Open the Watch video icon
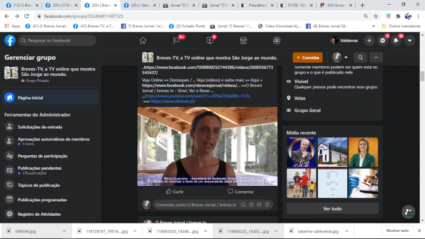The height and width of the screenshot is (239, 425). click(210, 41)
